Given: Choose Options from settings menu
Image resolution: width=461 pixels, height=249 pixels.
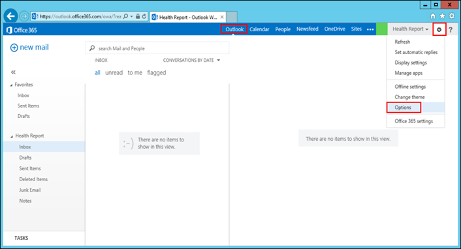Looking at the screenshot, I should tap(415, 108).
